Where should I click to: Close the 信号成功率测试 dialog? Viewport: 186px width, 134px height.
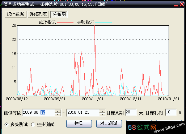point(182,4)
